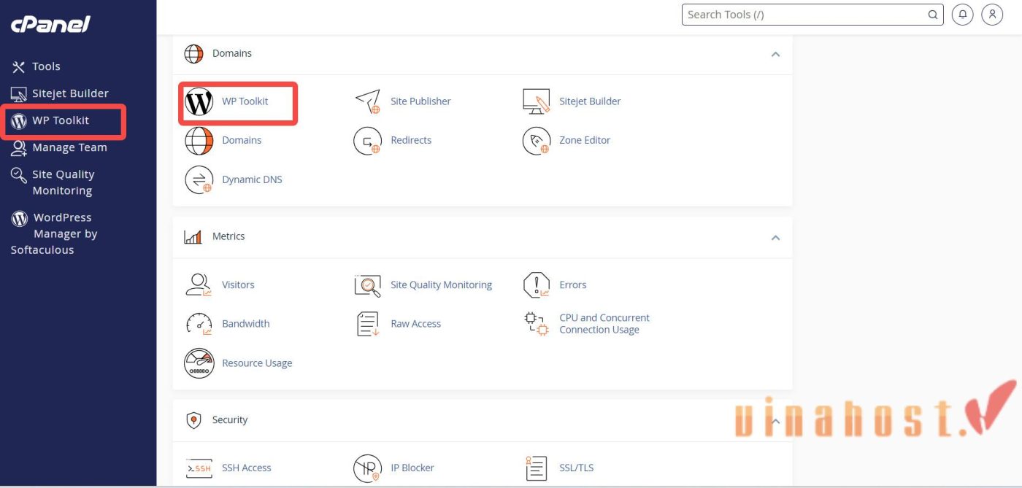The height and width of the screenshot is (488, 1022).
Task: Click the Sitejet Builder sidebar icon
Action: (x=19, y=94)
